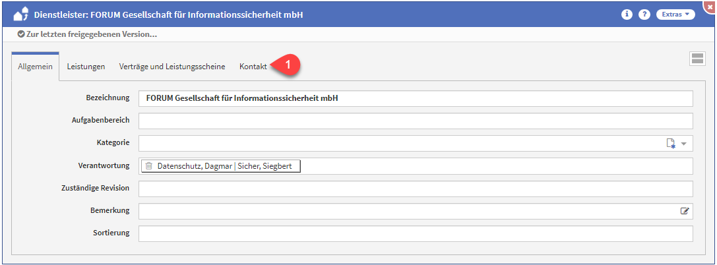The height and width of the screenshot is (265, 717).
Task: Click the Dienstleister house icon in title bar
Action: [x=21, y=14]
